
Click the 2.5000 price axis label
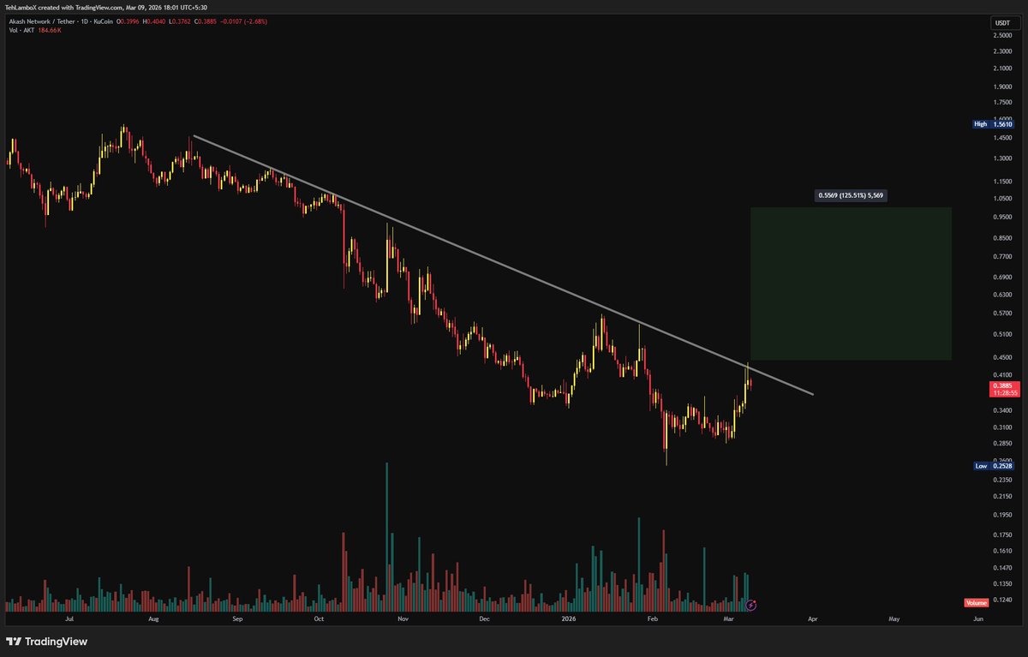[1001, 35]
